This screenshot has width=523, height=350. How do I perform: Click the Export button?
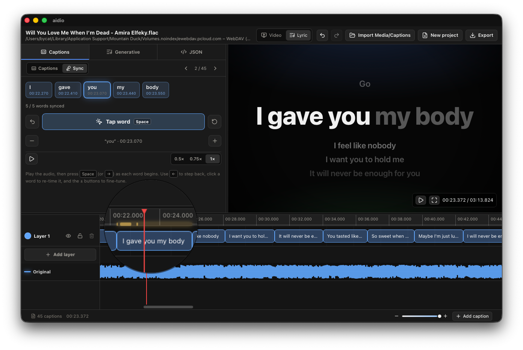(x=481, y=35)
